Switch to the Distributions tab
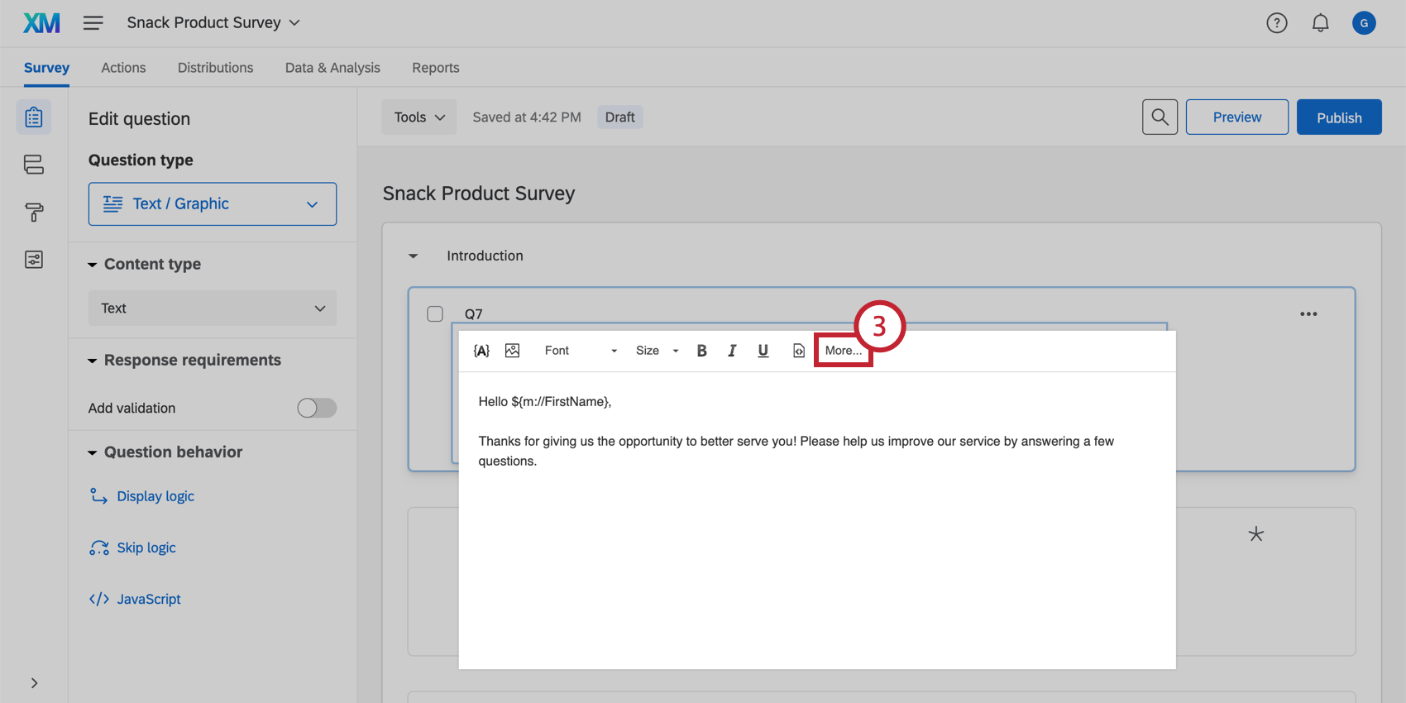Viewport: 1406px width, 703px height. [215, 68]
